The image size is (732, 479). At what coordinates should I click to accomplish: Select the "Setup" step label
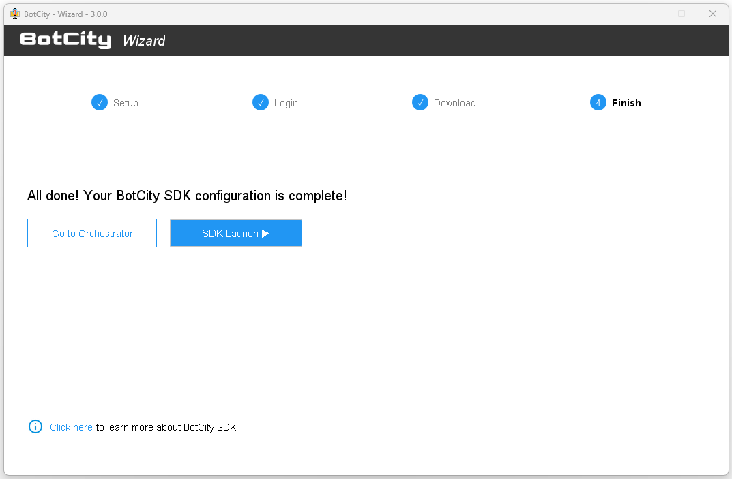[126, 102]
